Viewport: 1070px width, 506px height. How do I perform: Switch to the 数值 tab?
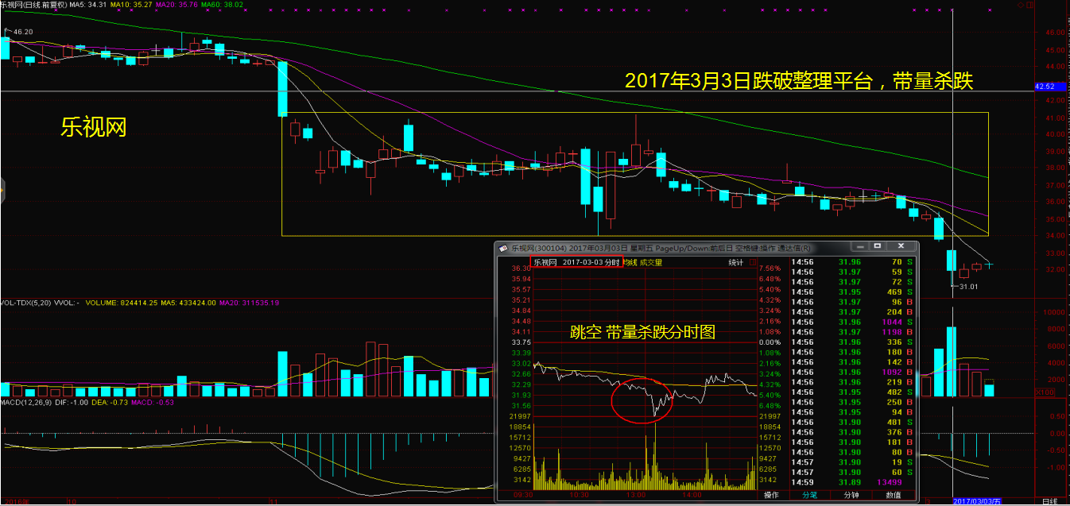pos(894,495)
